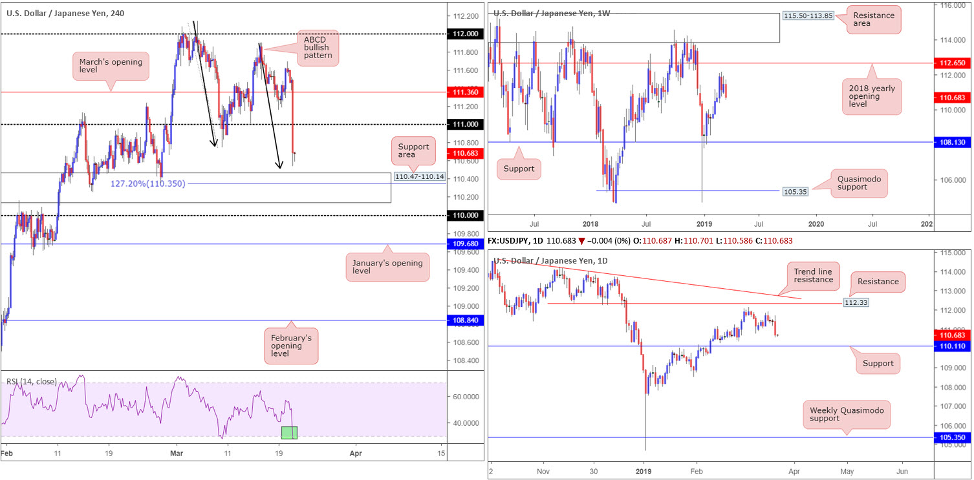Image resolution: width=974 pixels, height=480 pixels.
Task: Click the red 110.683 tag on the daily chart
Action: [953, 335]
